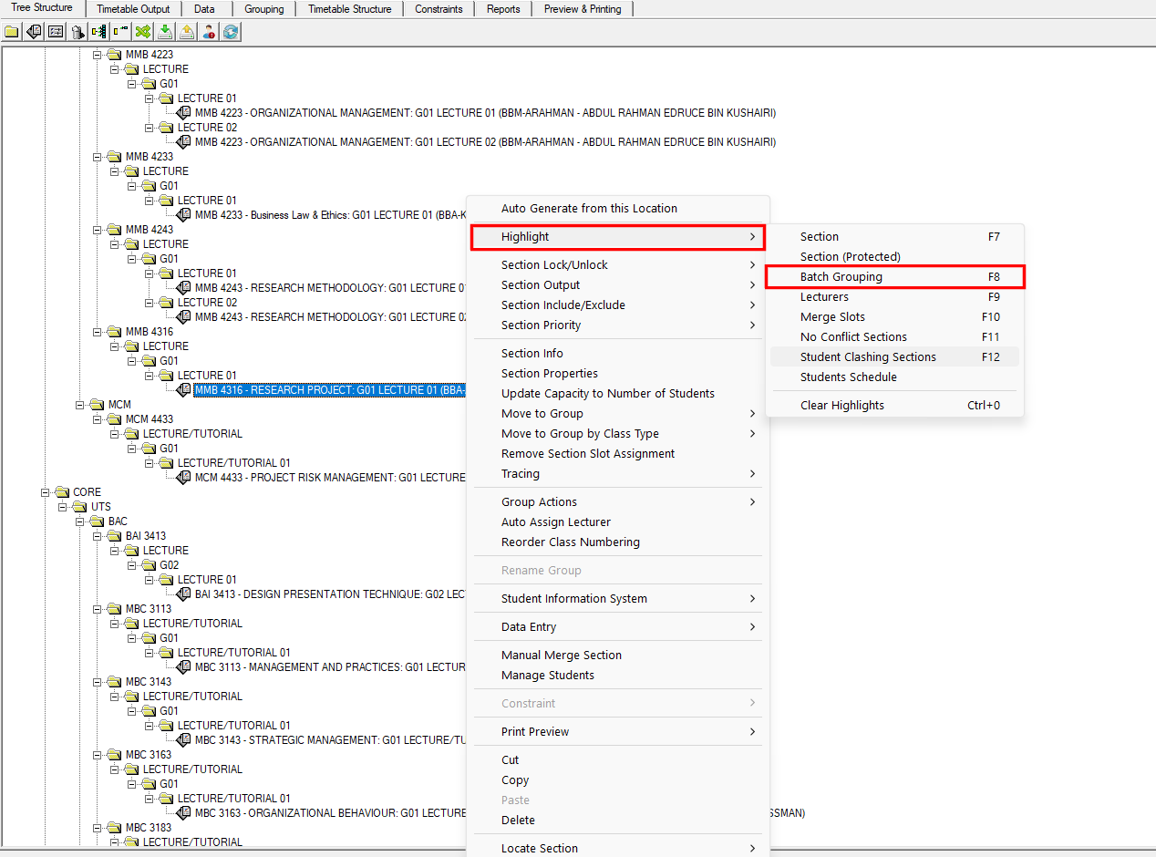Switch to the Reports tab

(503, 9)
